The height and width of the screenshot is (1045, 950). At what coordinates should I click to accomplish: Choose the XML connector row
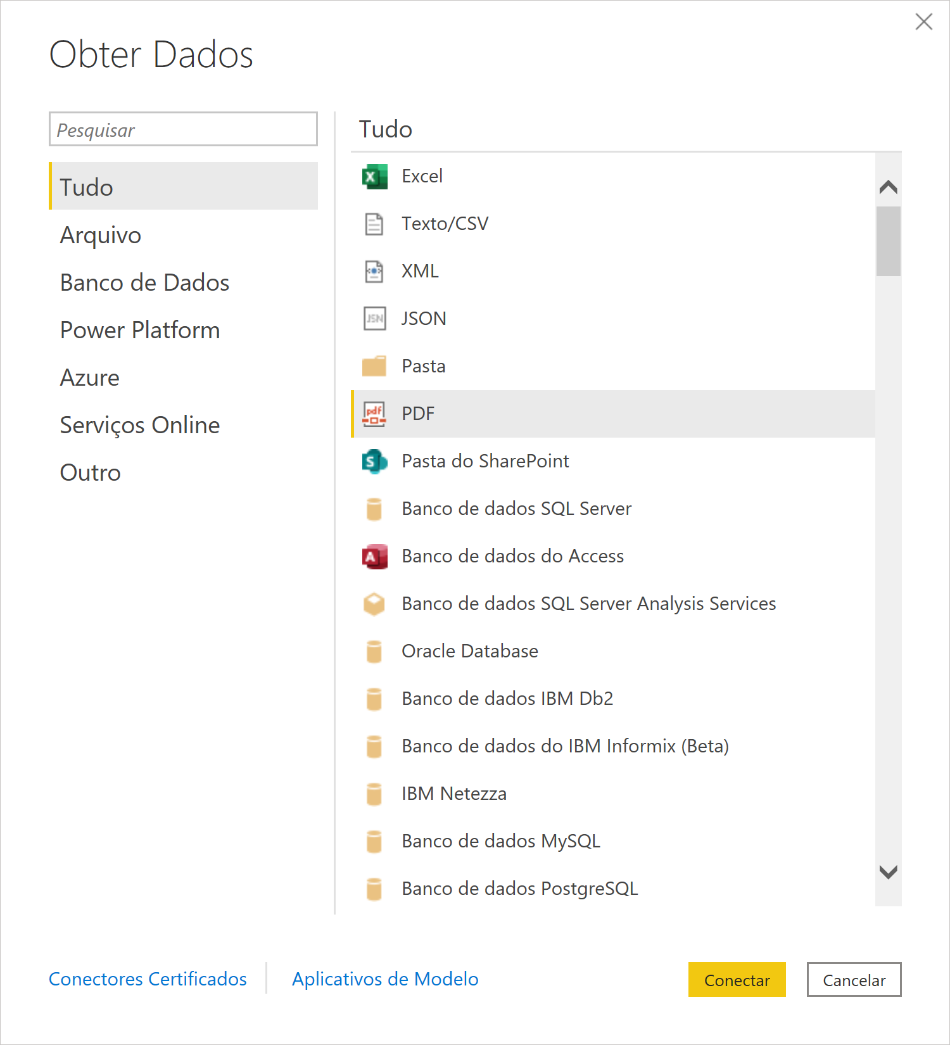(x=613, y=271)
